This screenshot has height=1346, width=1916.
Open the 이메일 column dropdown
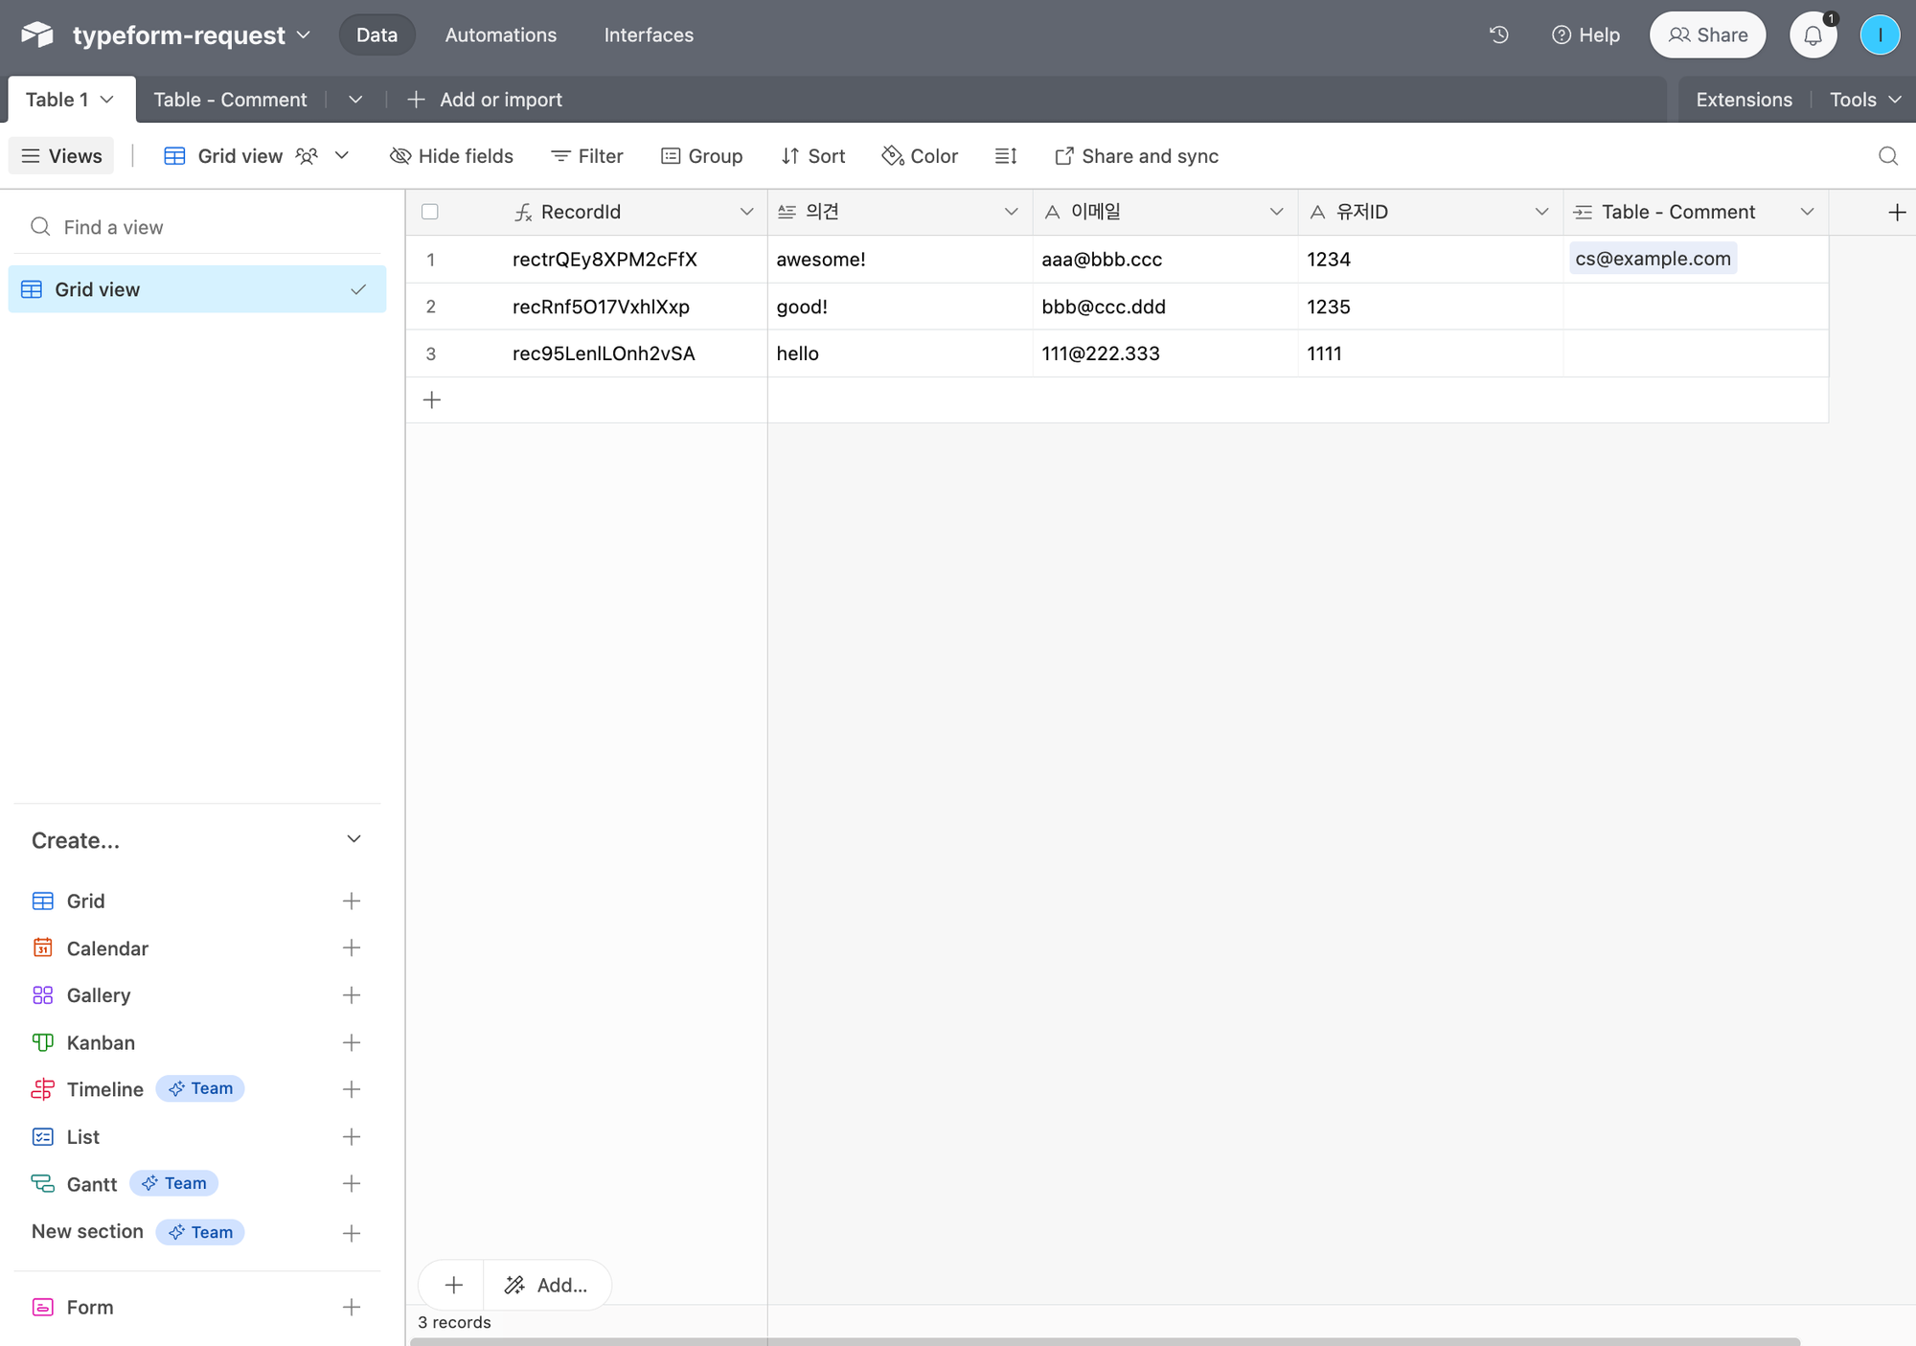[1276, 212]
